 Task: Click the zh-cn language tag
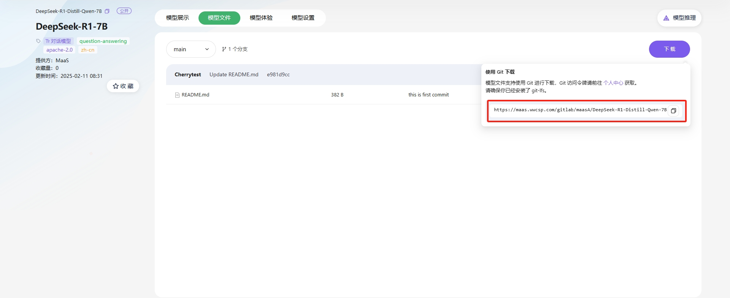[x=88, y=50]
